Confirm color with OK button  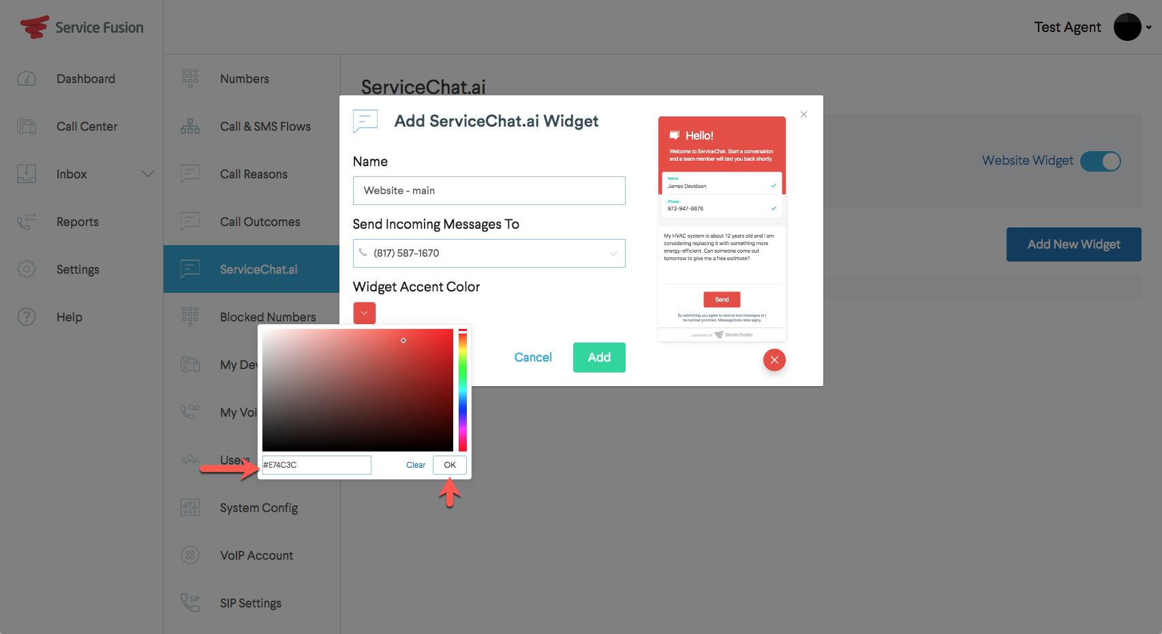[x=450, y=465]
